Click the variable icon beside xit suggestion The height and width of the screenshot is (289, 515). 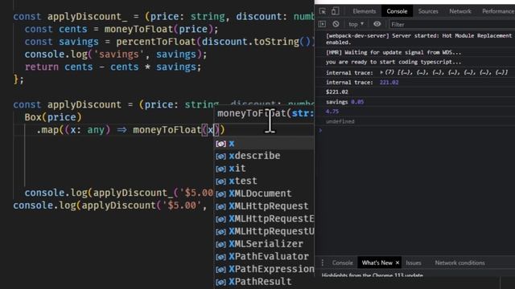220,169
